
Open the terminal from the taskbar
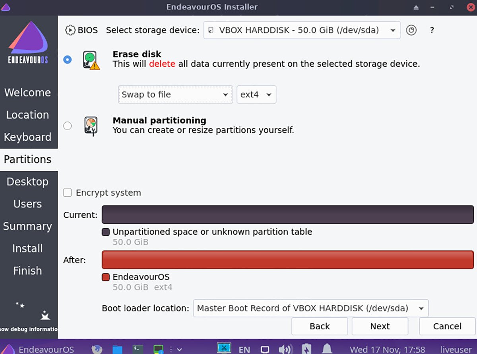138,349
